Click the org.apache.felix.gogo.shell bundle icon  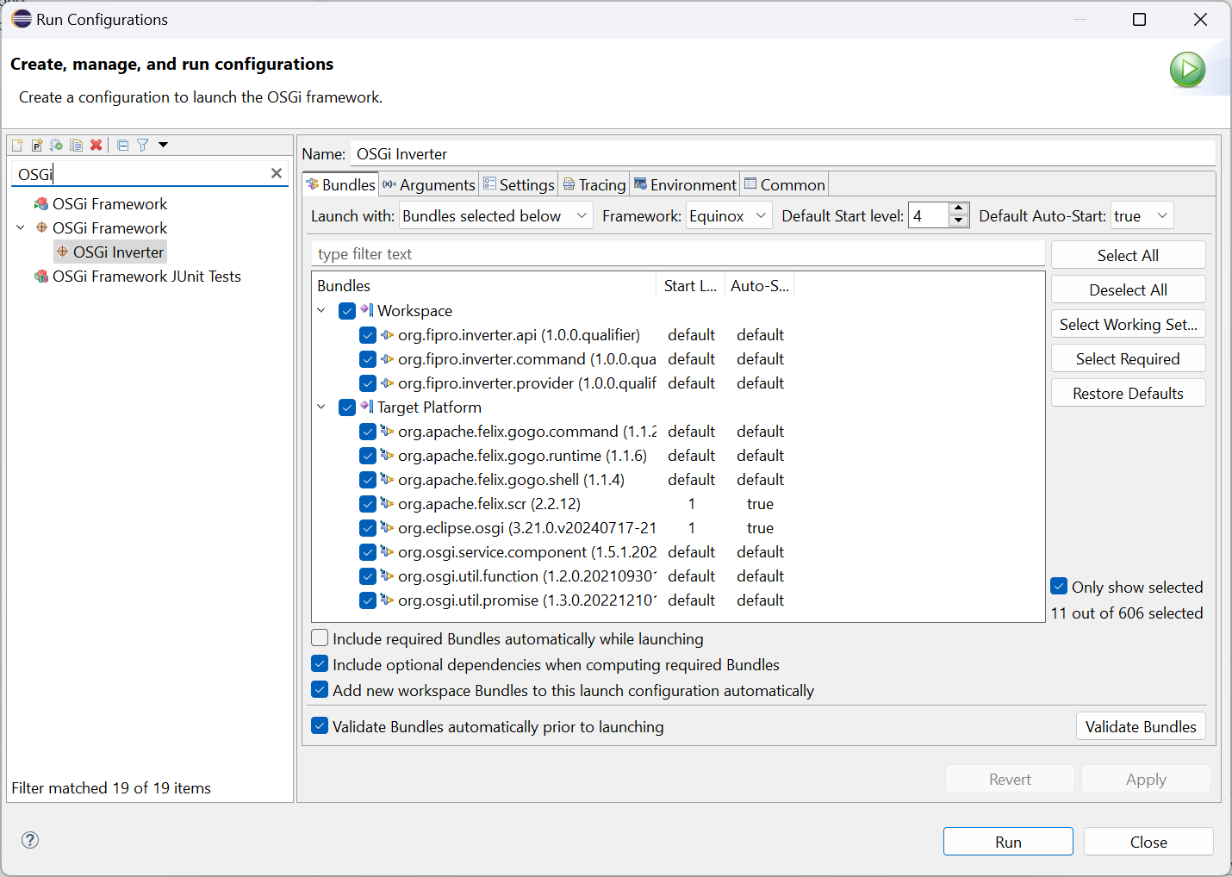pos(387,479)
